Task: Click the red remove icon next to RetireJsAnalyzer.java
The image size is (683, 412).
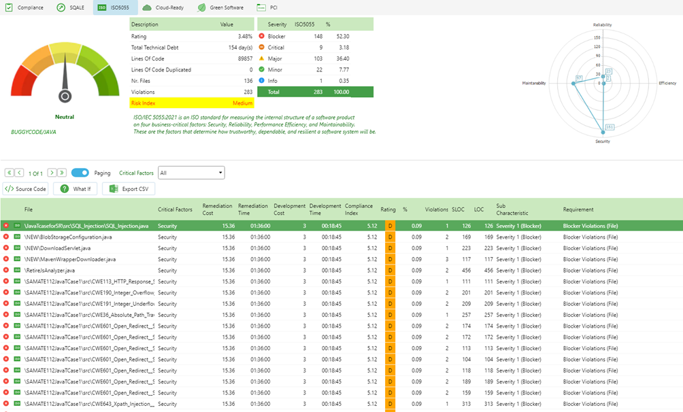Action: pyautogui.click(x=6, y=270)
